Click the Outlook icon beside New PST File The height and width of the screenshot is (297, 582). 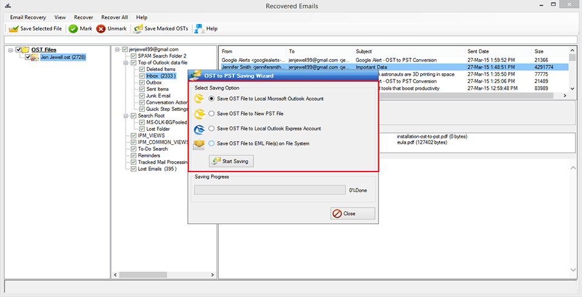click(x=199, y=114)
